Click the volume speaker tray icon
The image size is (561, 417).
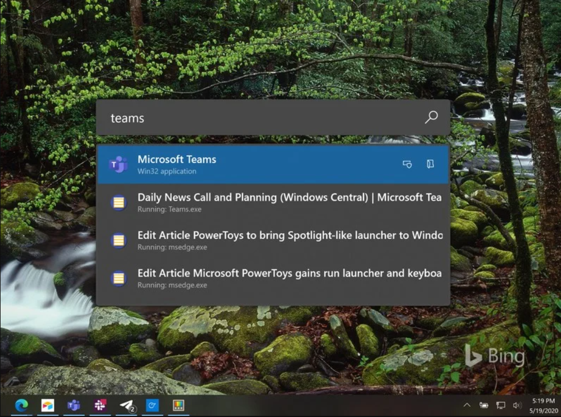tap(517, 405)
